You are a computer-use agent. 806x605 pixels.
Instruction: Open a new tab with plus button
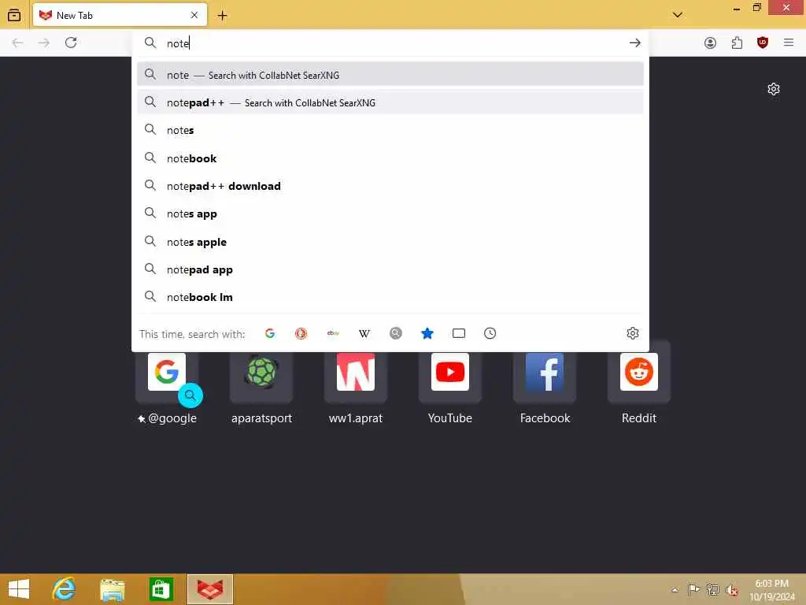click(x=222, y=16)
